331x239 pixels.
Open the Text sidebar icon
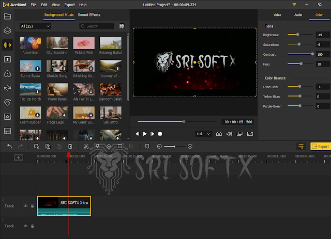tap(7, 59)
